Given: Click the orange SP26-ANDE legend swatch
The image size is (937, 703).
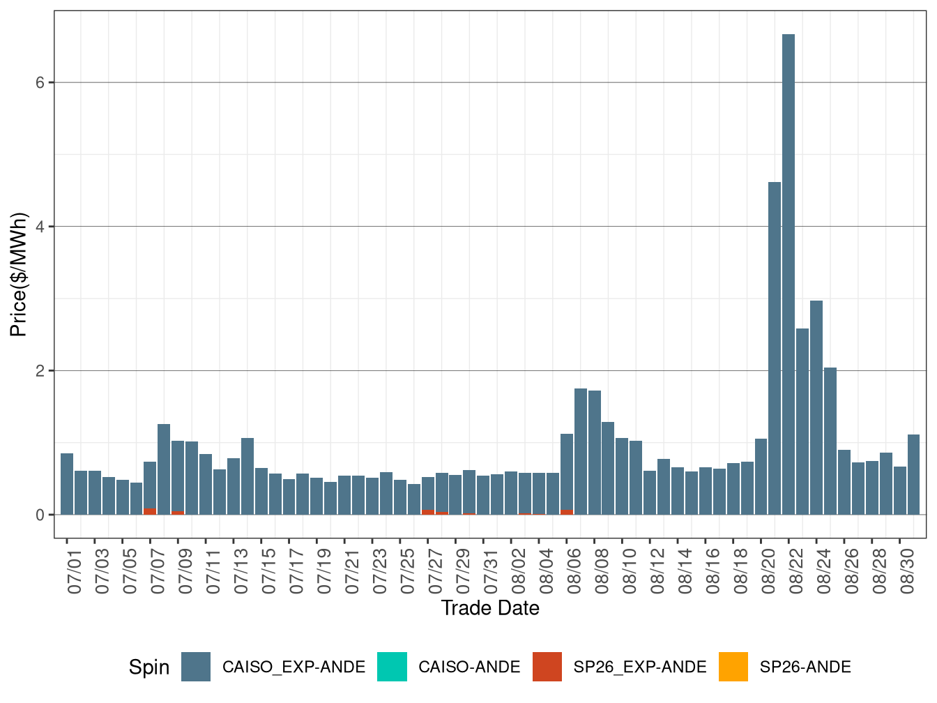Looking at the screenshot, I should click(x=733, y=667).
